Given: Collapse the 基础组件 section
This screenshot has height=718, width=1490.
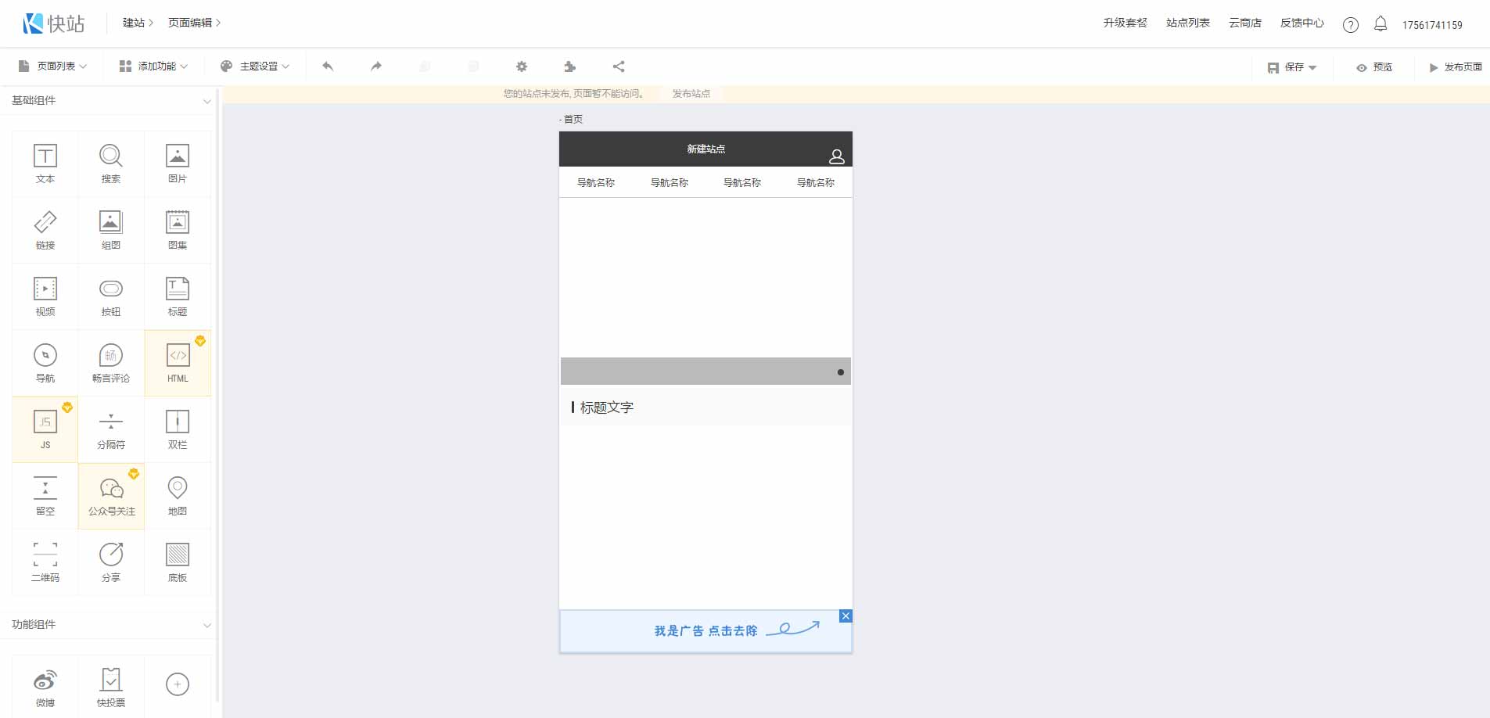Looking at the screenshot, I should (206, 101).
